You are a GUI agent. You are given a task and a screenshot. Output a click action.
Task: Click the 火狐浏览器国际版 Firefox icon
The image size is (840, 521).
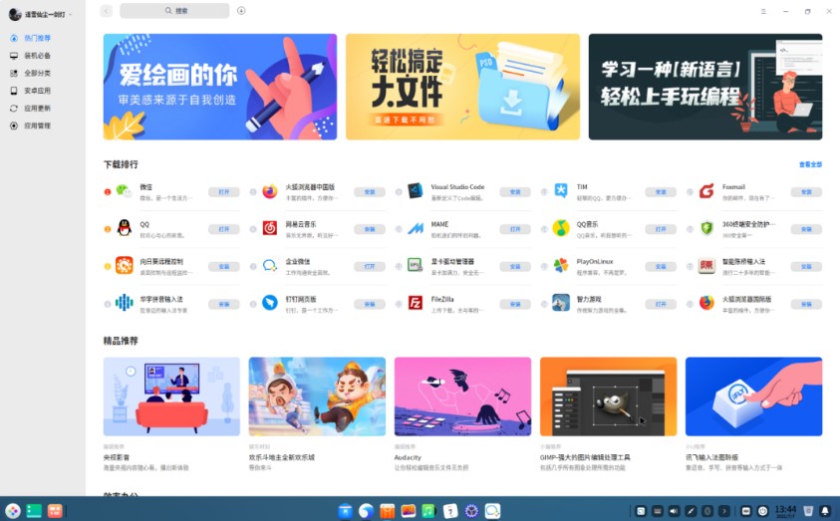(x=706, y=303)
